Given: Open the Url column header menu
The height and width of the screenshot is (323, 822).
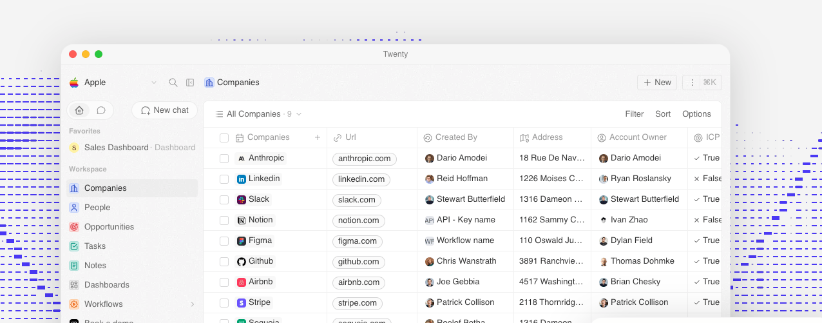Looking at the screenshot, I should coord(372,137).
